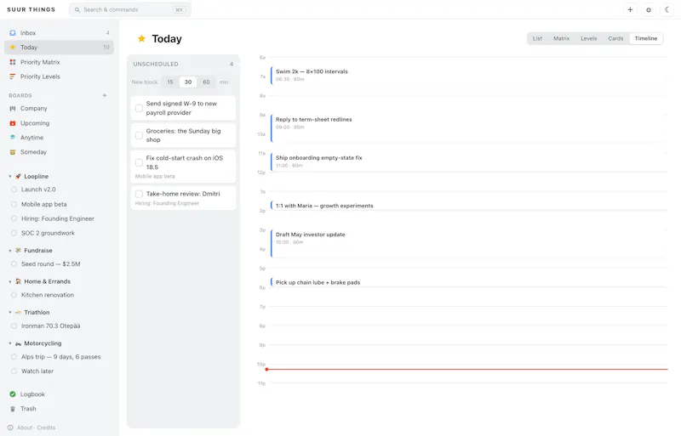Open settings gear in top bar
Viewport: 681px width, 436px height.
point(649,9)
